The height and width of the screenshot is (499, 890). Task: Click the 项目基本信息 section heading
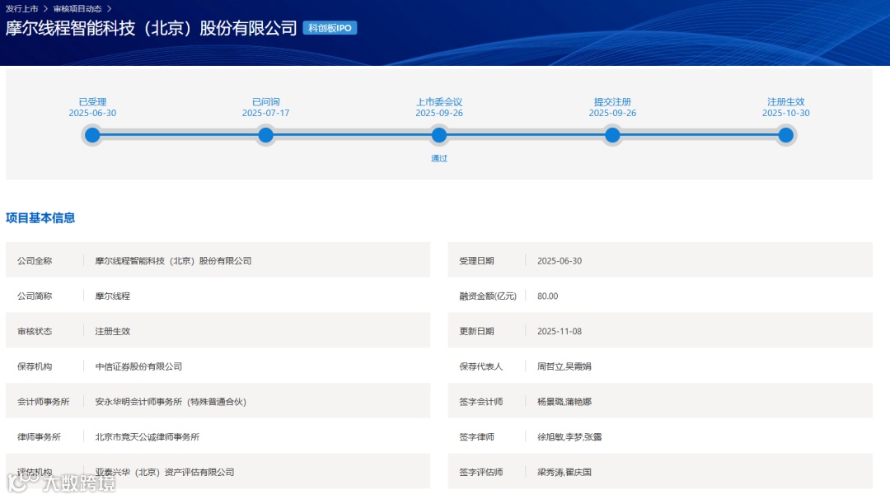(40, 217)
